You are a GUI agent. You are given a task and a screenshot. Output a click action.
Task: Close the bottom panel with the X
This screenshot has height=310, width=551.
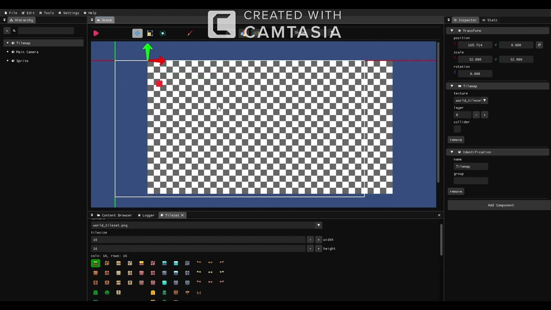[439, 215]
